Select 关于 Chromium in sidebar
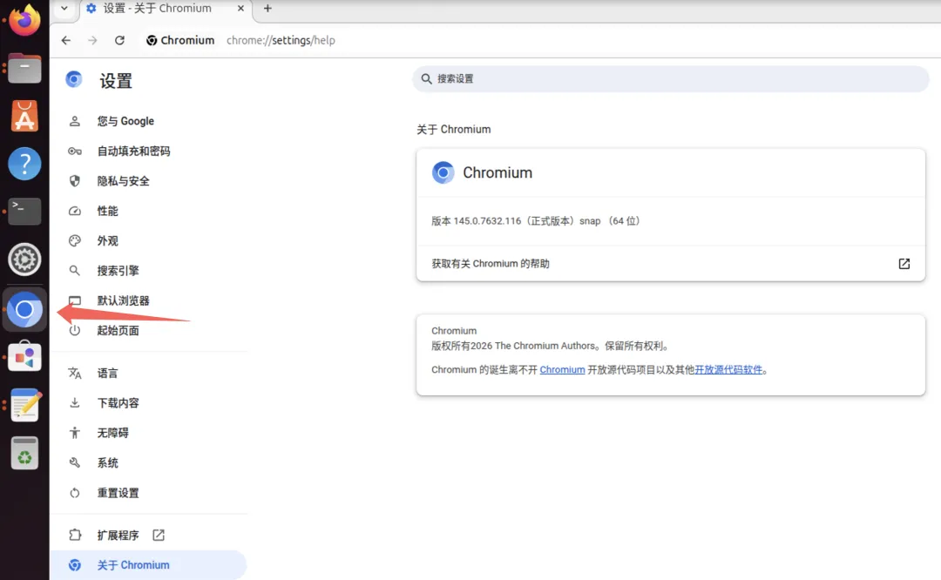This screenshot has width=941, height=580. click(x=149, y=565)
